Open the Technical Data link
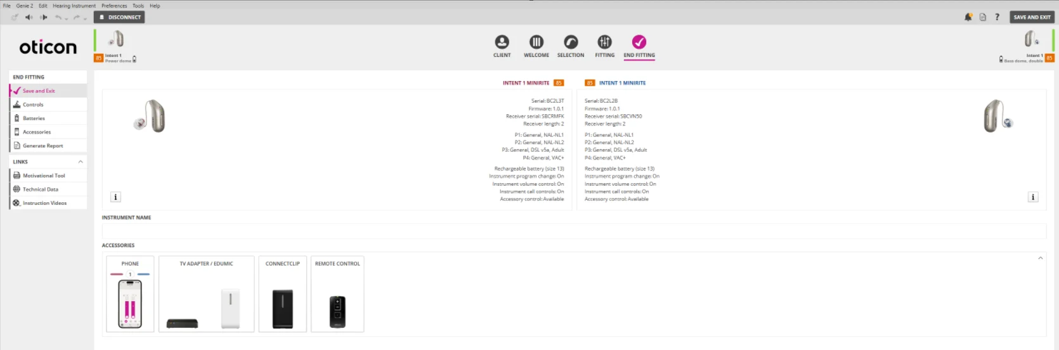 (48, 189)
